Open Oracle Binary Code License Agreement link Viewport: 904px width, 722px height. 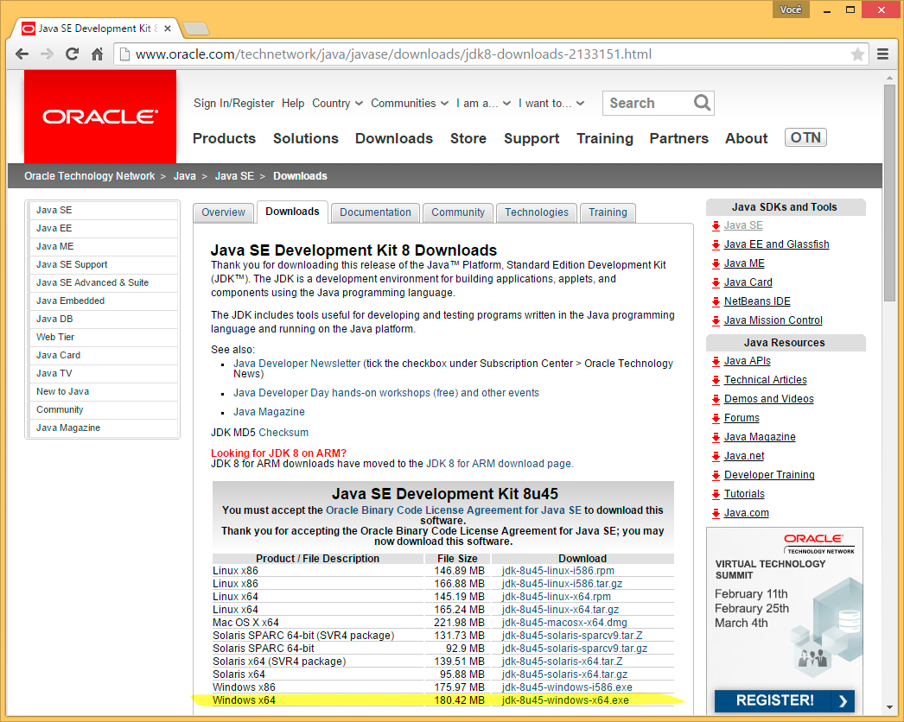pos(453,510)
